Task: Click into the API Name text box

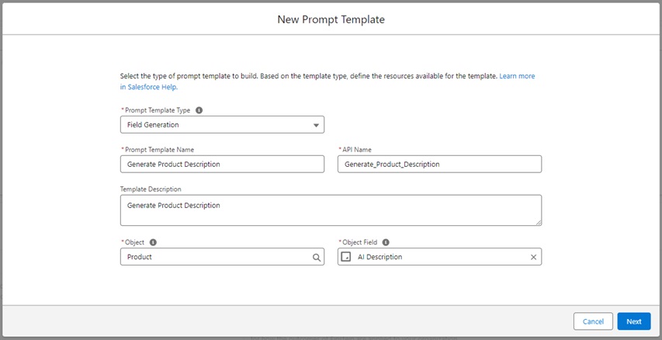Action: [x=439, y=164]
